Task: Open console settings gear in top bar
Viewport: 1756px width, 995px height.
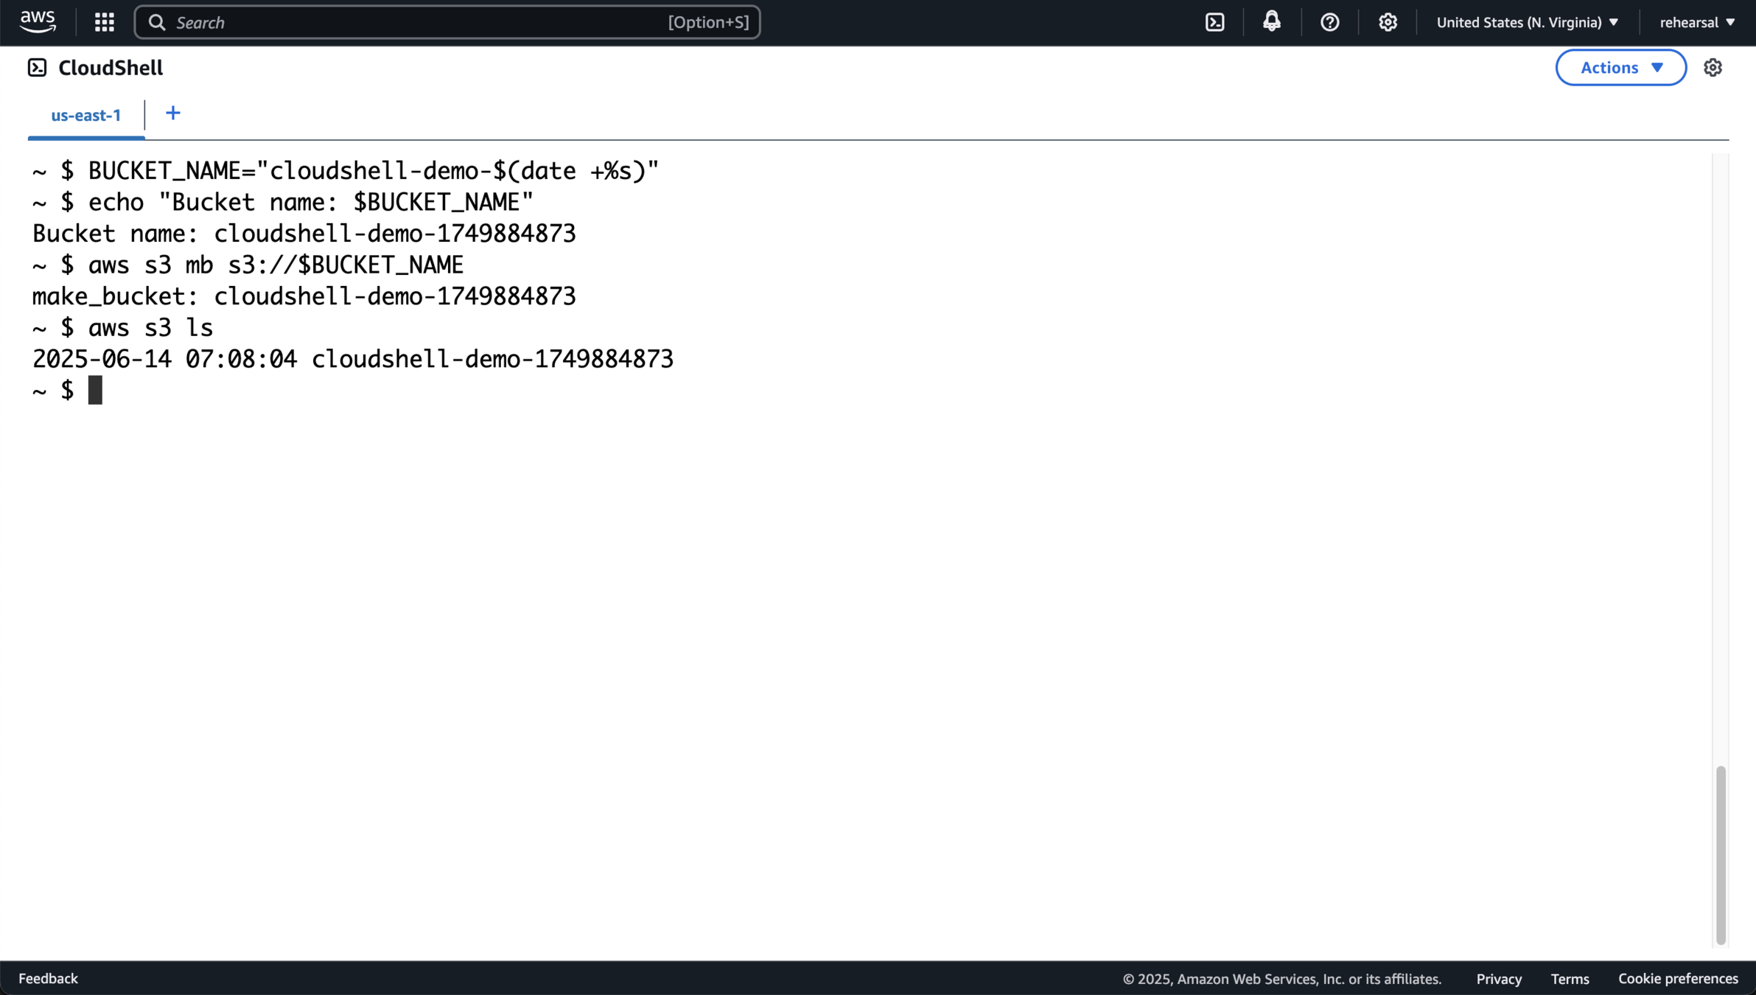Action: [x=1388, y=22]
